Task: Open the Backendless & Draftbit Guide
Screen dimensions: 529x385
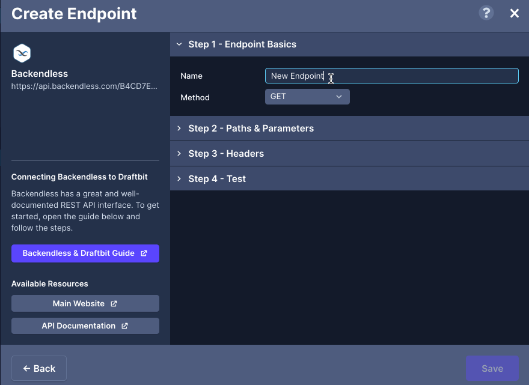Action: pyautogui.click(x=85, y=253)
